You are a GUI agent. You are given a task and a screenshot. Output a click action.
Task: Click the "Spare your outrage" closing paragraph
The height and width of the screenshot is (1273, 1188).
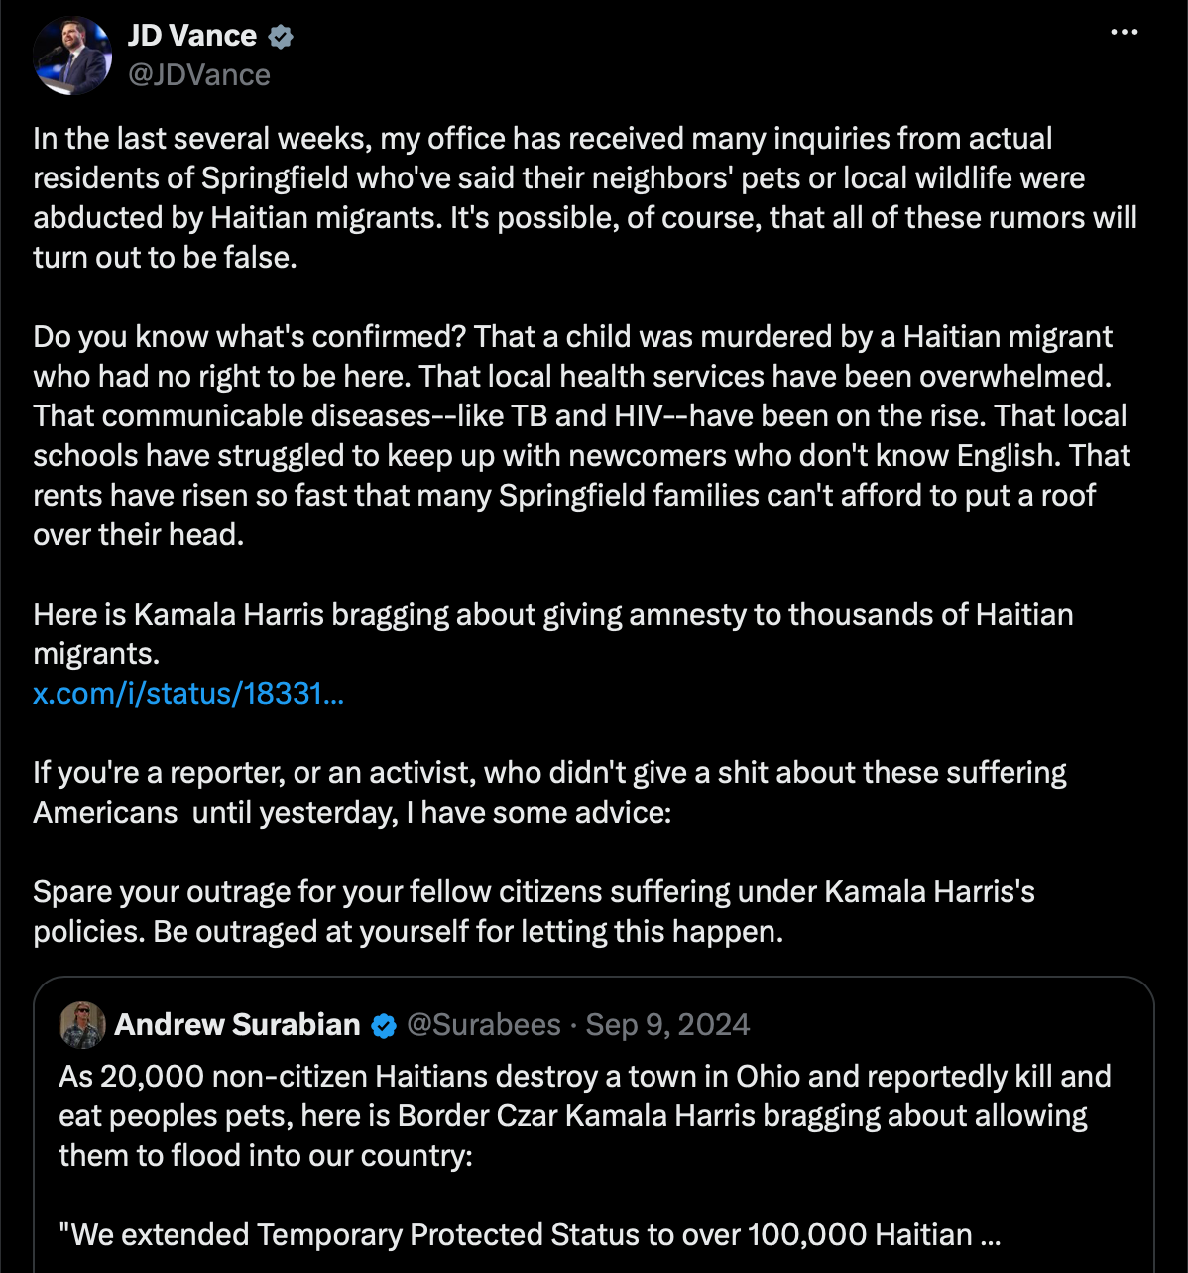(535, 911)
